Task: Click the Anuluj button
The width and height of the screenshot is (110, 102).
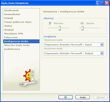Action: click(82, 97)
